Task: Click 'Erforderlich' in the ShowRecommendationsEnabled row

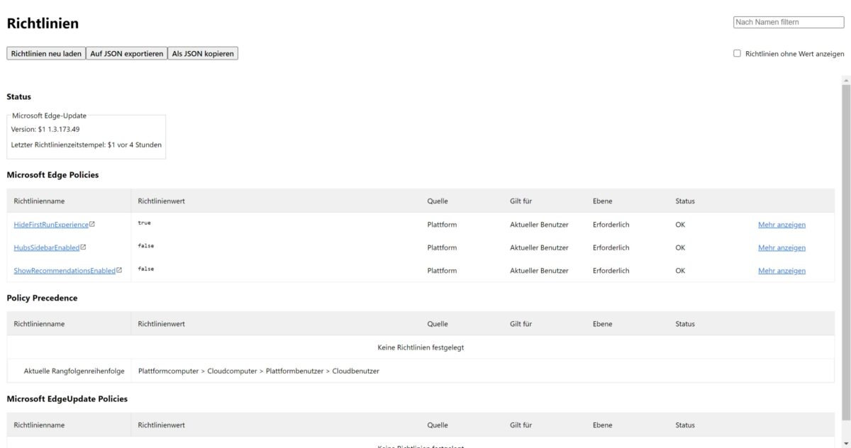Action: [611, 271]
